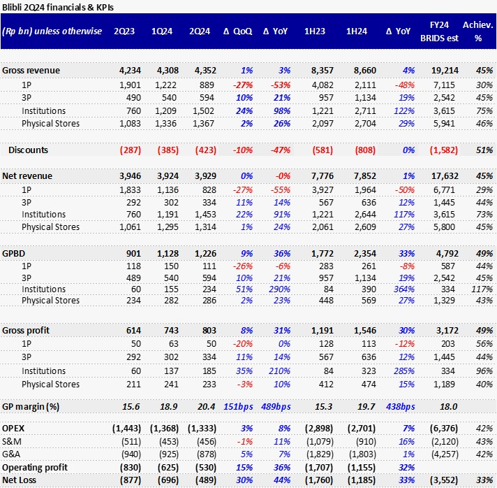
Task: Click GPBD 2Q23 value "901"
Action: tap(133, 253)
